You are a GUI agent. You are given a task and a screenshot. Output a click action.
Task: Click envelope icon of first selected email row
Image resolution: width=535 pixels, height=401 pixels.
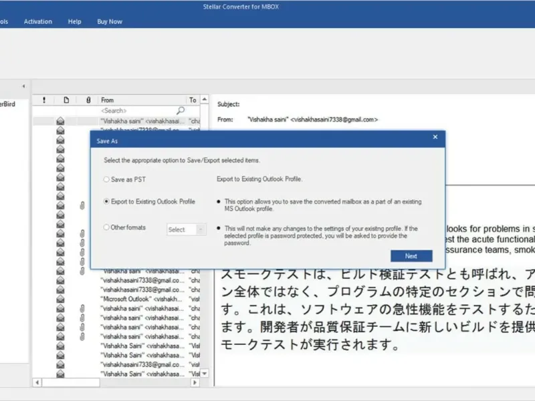tap(60, 121)
